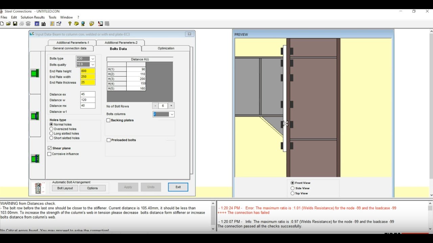
Task: Toggle the Shear plane checkbox
Action: [x=50, y=148]
